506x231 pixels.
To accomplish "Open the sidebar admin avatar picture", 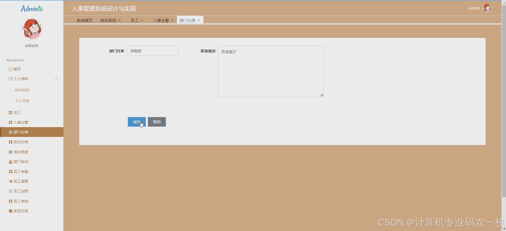I will pyautogui.click(x=32, y=29).
